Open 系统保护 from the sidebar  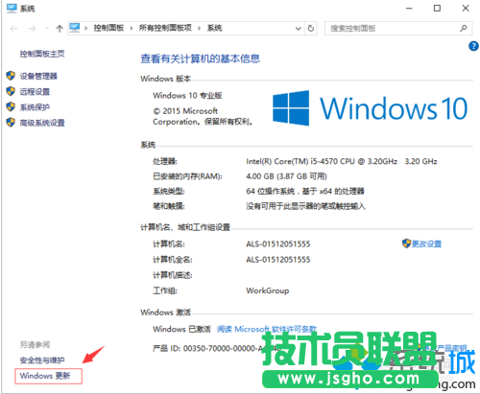pos(35,107)
